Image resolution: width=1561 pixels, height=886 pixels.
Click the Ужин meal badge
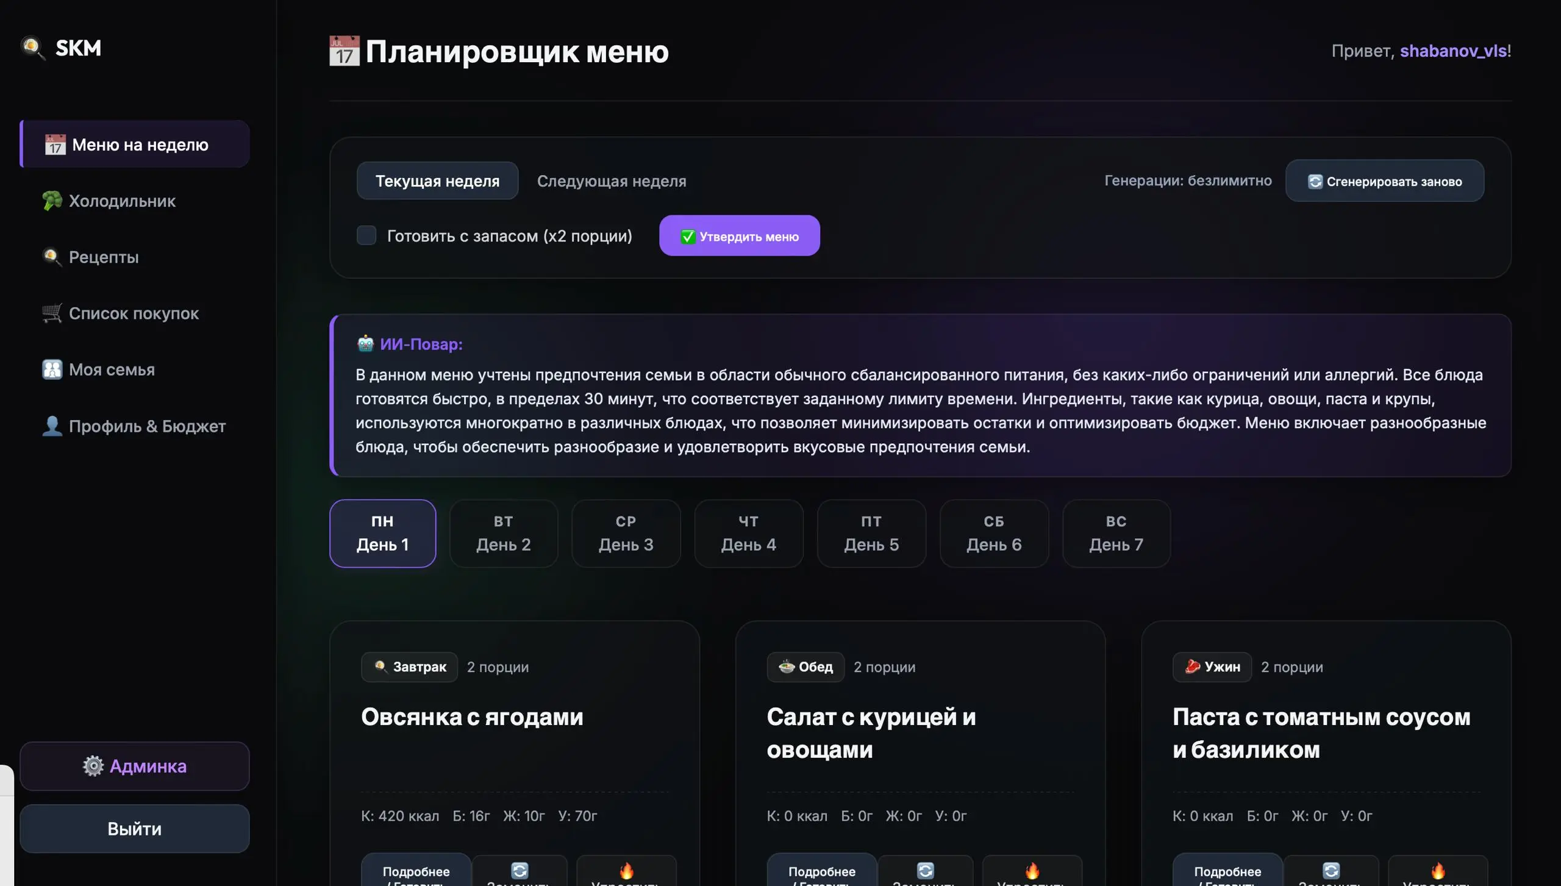point(1212,666)
